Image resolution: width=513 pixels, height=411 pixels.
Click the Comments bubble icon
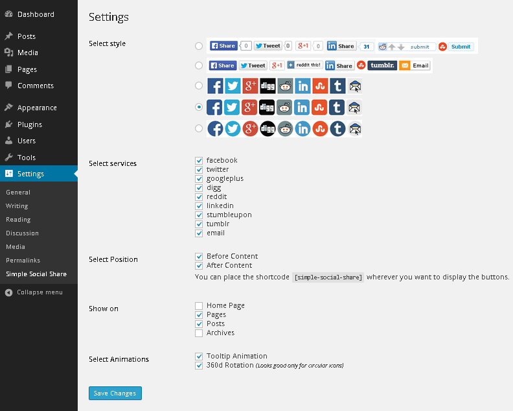(x=8, y=86)
